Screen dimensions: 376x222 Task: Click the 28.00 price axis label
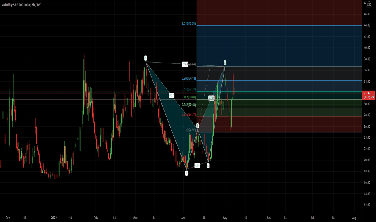click(x=367, y=115)
